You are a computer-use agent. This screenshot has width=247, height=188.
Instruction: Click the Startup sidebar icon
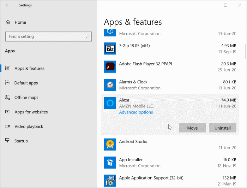pyautogui.click(x=7, y=141)
